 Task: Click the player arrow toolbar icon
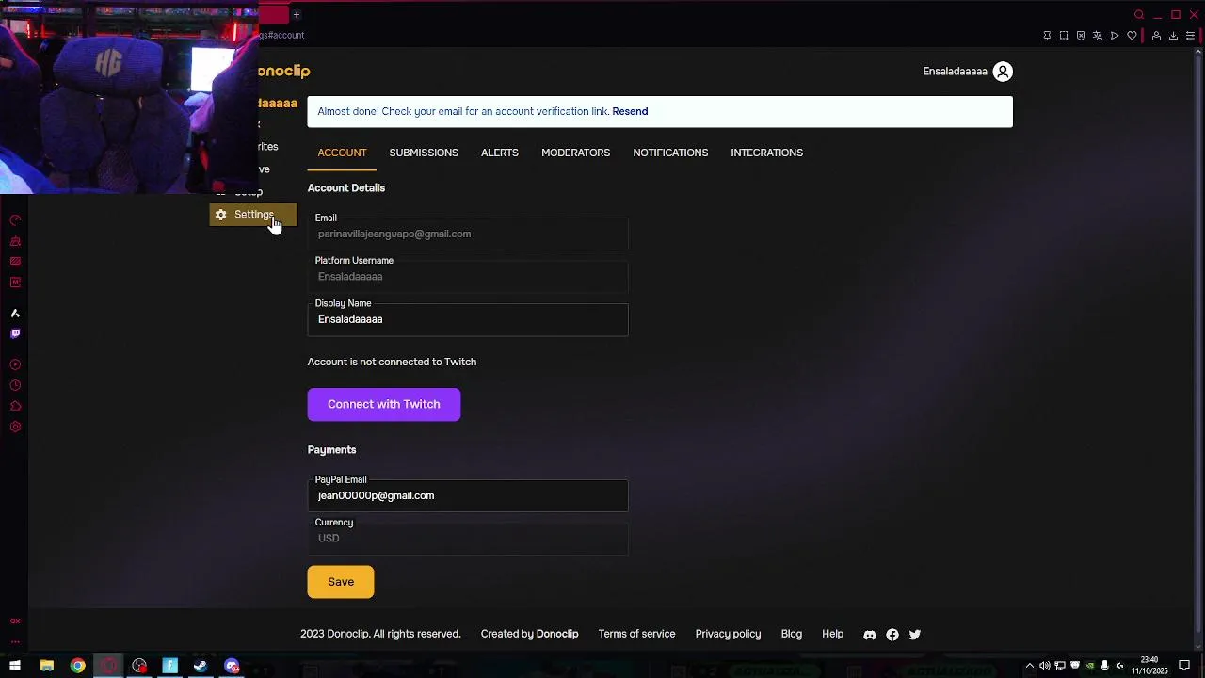[1115, 36]
